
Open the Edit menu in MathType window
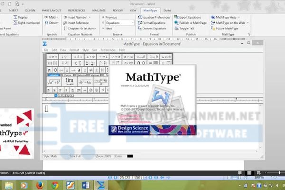[54, 50]
